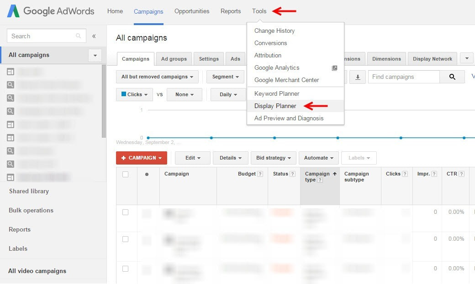Click the find campaigns magnifier button
The image size is (475, 284).
452,77
